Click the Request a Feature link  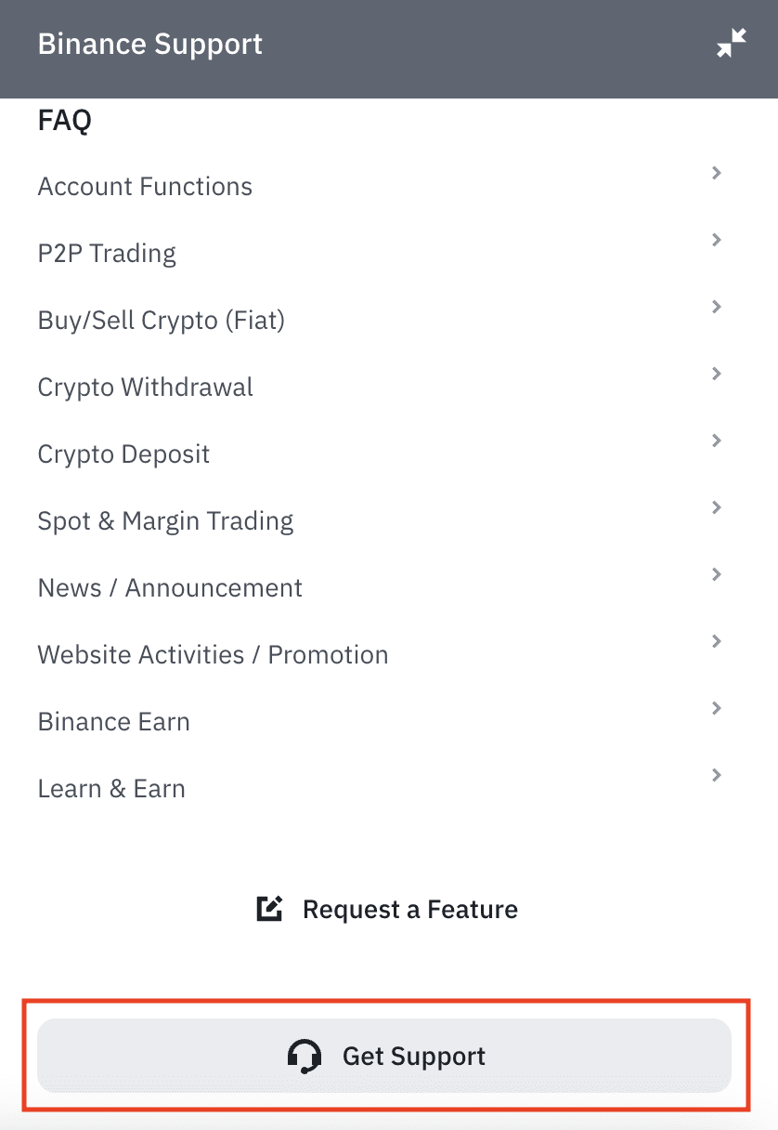pos(409,909)
